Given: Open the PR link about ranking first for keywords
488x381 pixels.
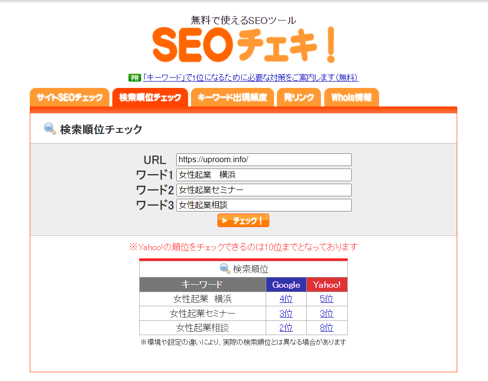Looking at the screenshot, I should (x=251, y=78).
